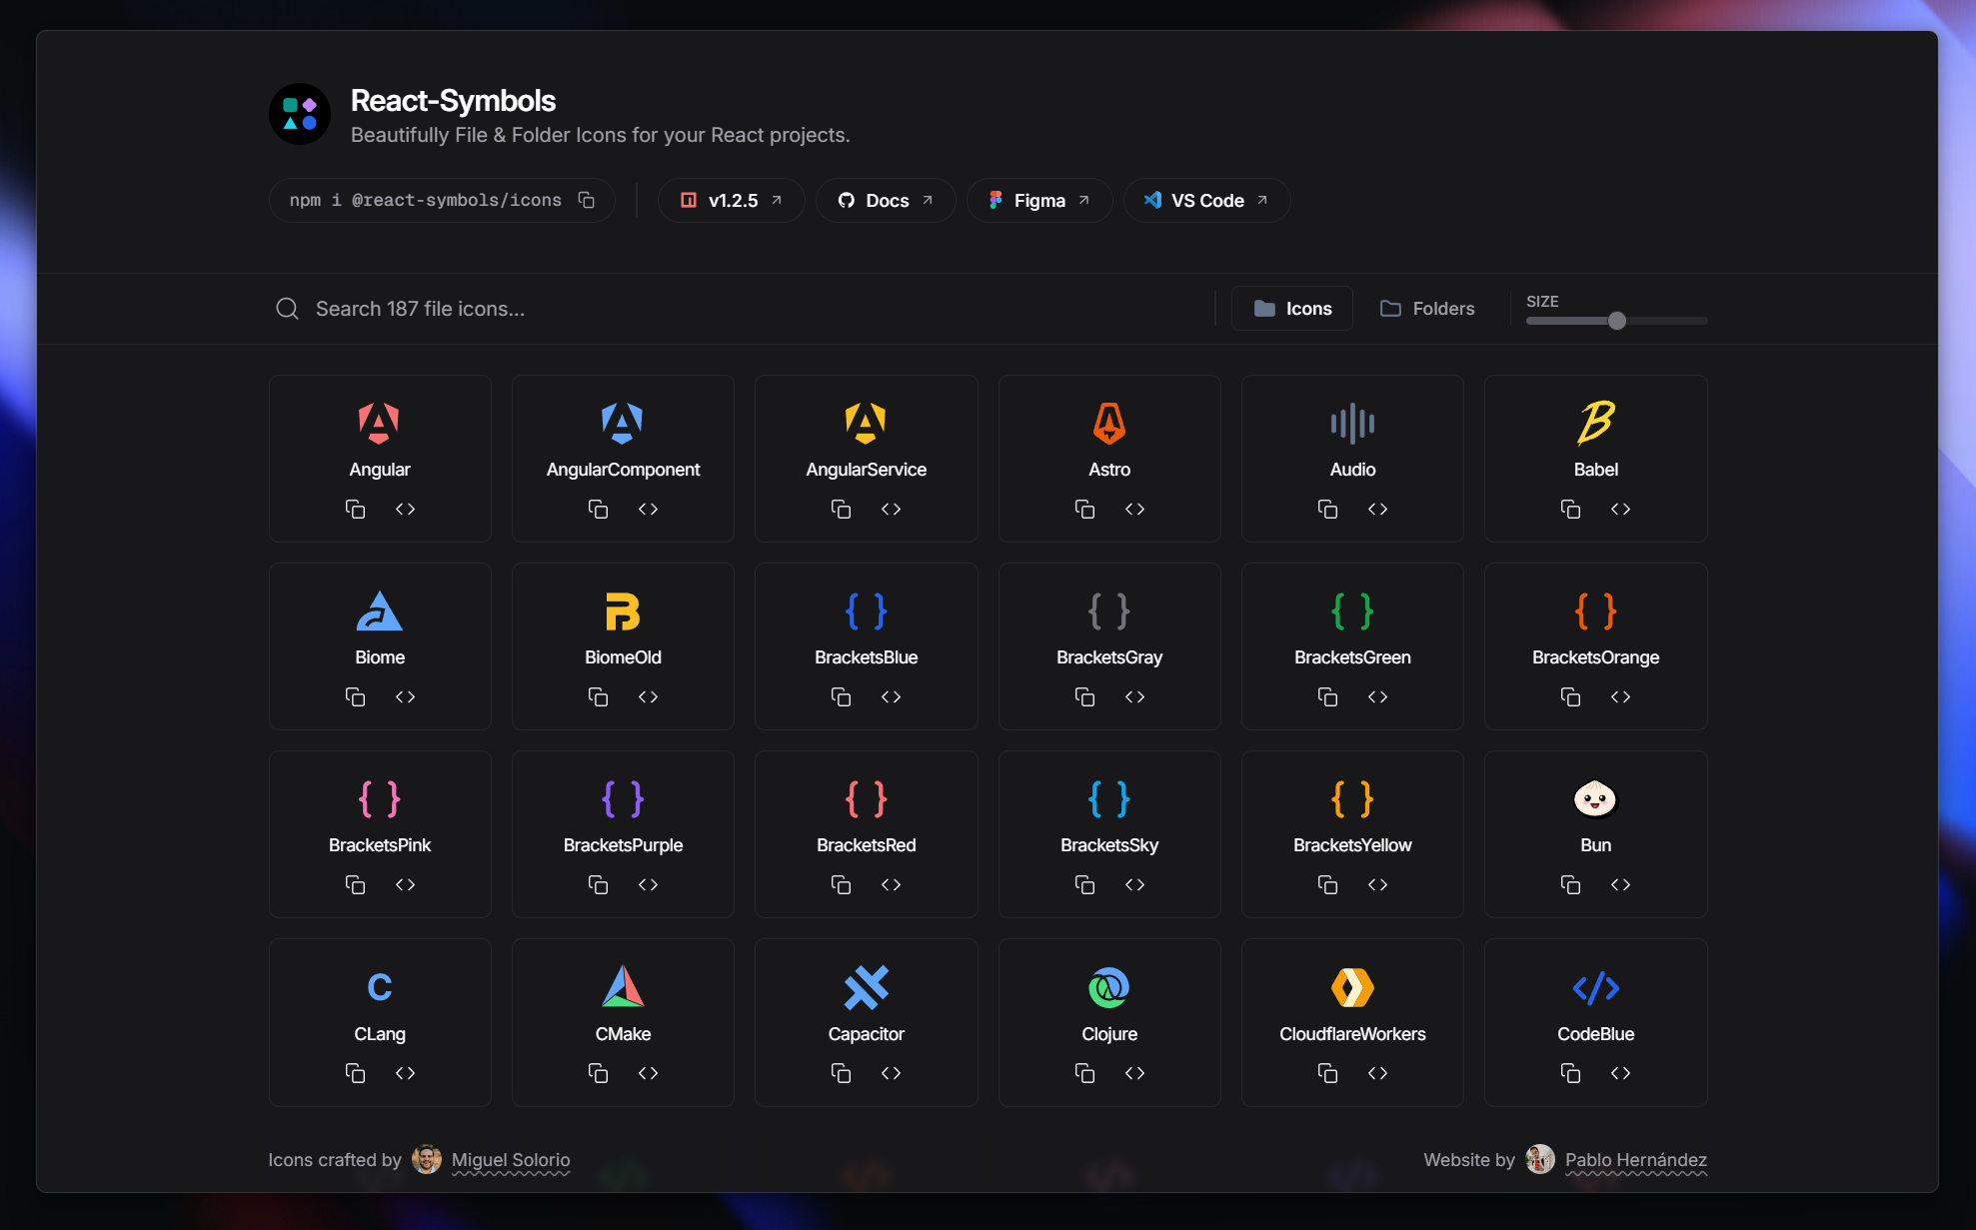Image resolution: width=1976 pixels, height=1230 pixels.
Task: Copy the CloudflareWorkers icon
Action: (x=1327, y=1073)
